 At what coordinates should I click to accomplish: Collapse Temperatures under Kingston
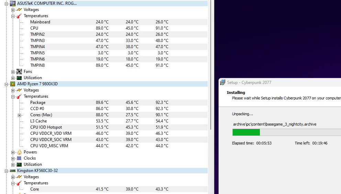(x=13, y=183)
